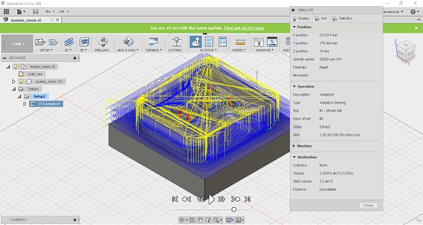Fast forward the simulation
The height and width of the screenshot is (225, 423).
[x=222, y=199]
